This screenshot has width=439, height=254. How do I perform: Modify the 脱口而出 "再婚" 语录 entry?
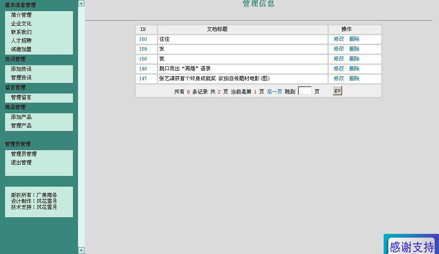click(339, 68)
